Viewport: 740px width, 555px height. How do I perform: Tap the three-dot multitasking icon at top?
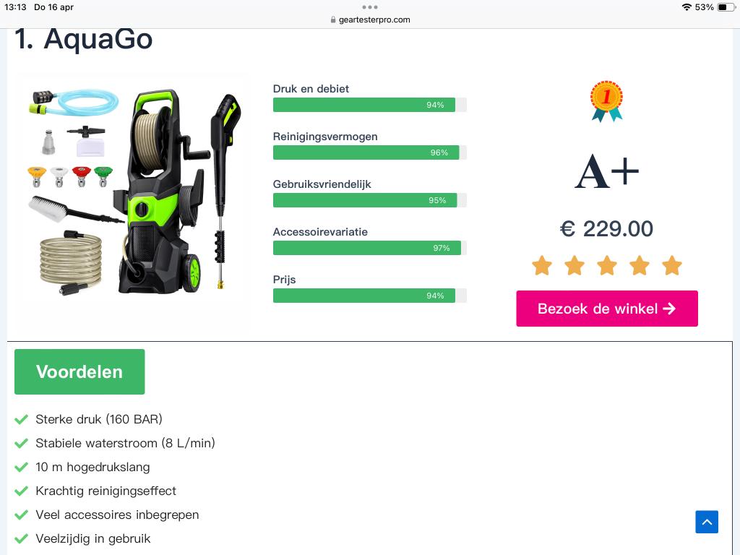tap(369, 7)
